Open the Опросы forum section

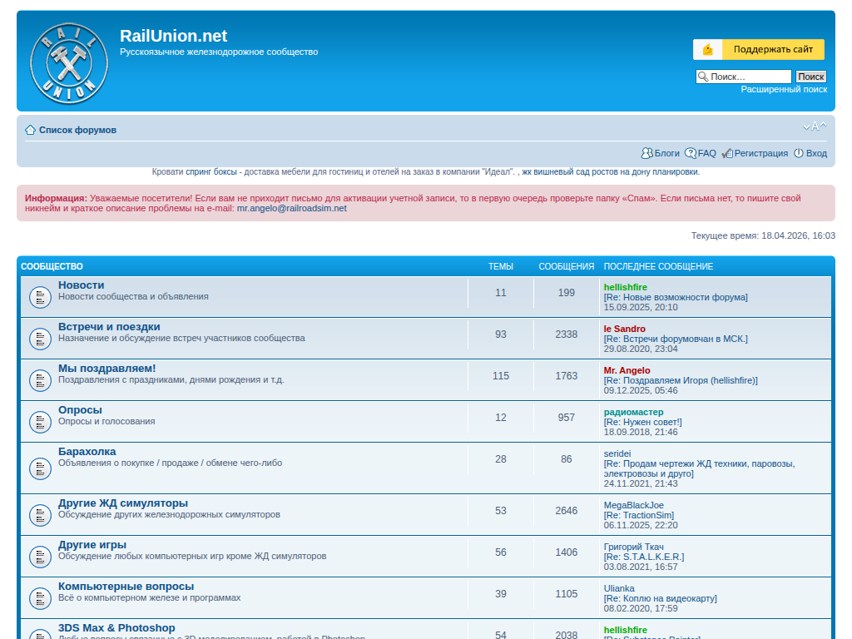80,410
